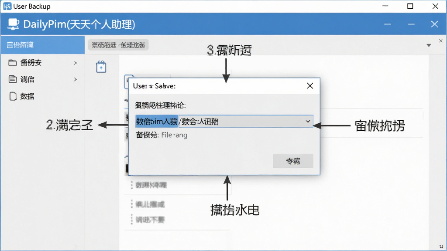Maximize the User Backup window
Viewport: 447px width, 251px height.
click(x=410, y=6)
